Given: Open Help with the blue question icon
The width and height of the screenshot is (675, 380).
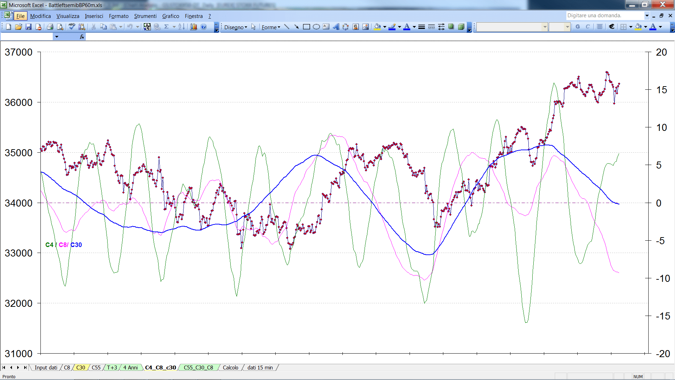Looking at the screenshot, I should point(204,27).
